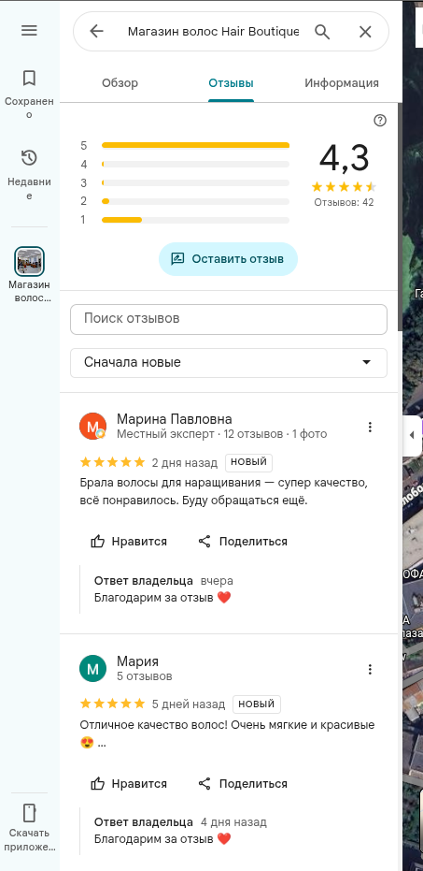Open the rating help question icon
The image size is (423, 871).
tap(380, 121)
